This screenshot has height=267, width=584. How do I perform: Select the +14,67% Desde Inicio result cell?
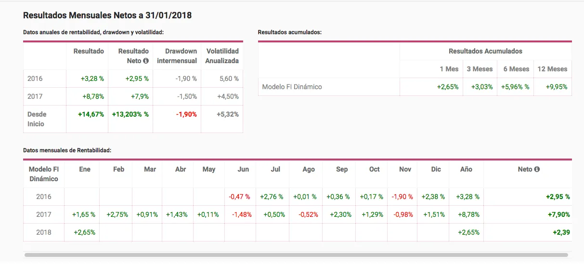[x=91, y=115]
